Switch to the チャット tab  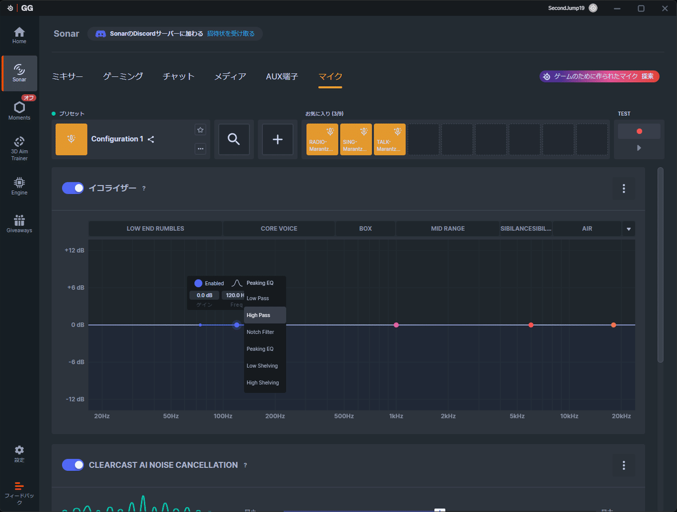pyautogui.click(x=178, y=76)
